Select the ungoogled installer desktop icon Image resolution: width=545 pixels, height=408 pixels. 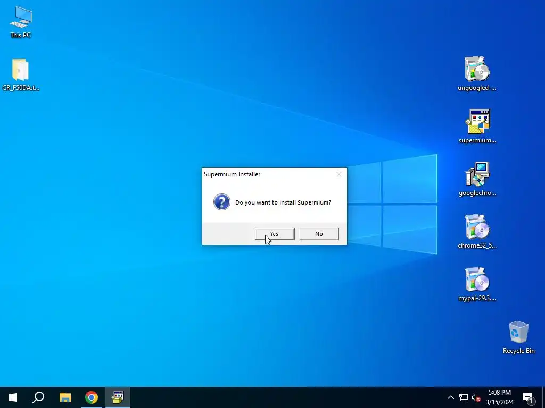click(x=477, y=73)
